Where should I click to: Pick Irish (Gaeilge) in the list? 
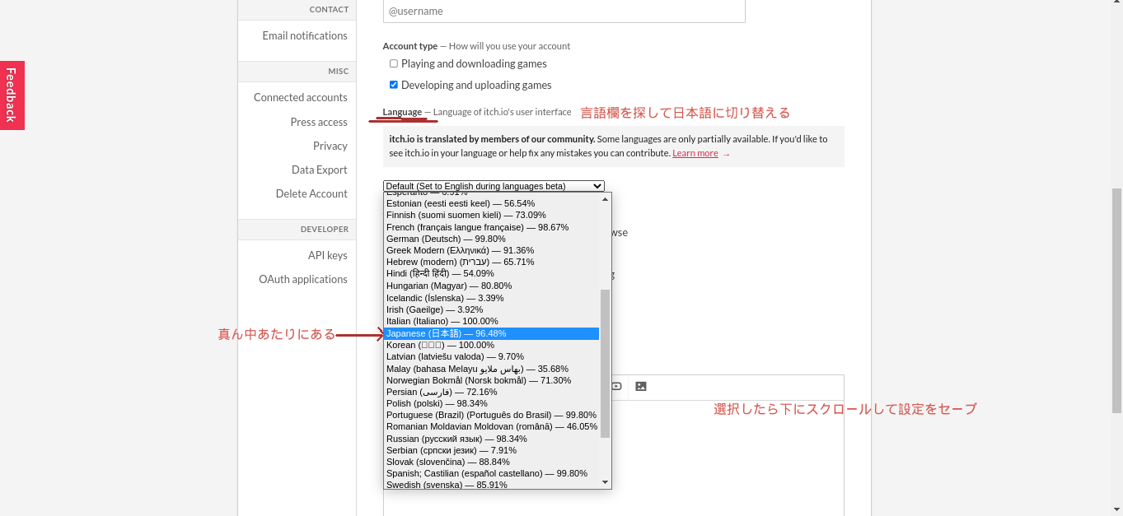click(492, 309)
